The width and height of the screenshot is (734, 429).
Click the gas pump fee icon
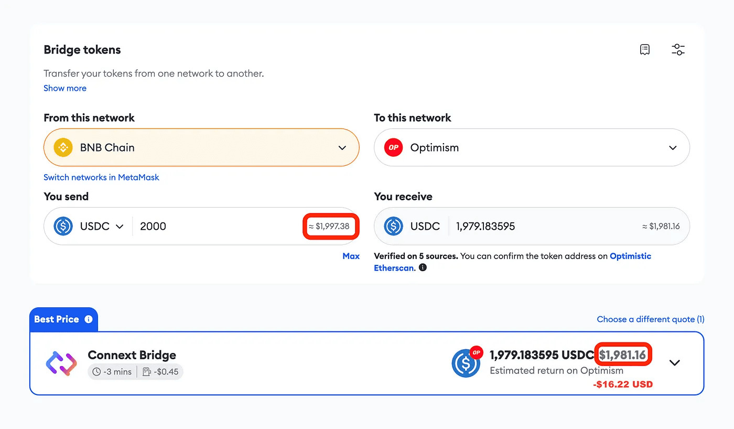(x=147, y=372)
